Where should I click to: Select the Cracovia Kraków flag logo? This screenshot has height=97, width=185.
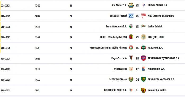(x=144, y=16)
